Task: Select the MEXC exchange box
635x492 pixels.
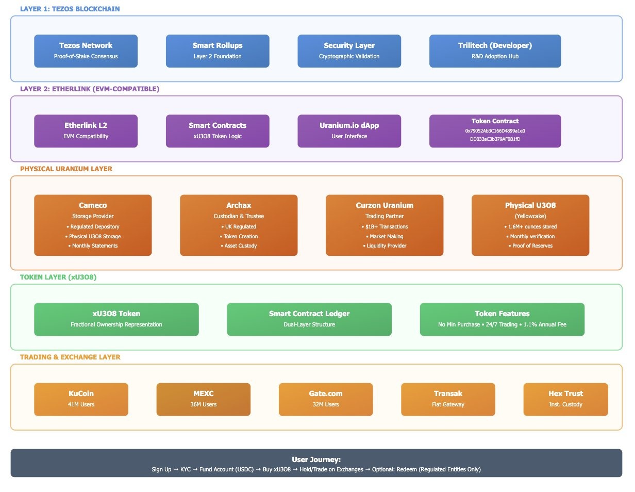Action: coord(204,399)
